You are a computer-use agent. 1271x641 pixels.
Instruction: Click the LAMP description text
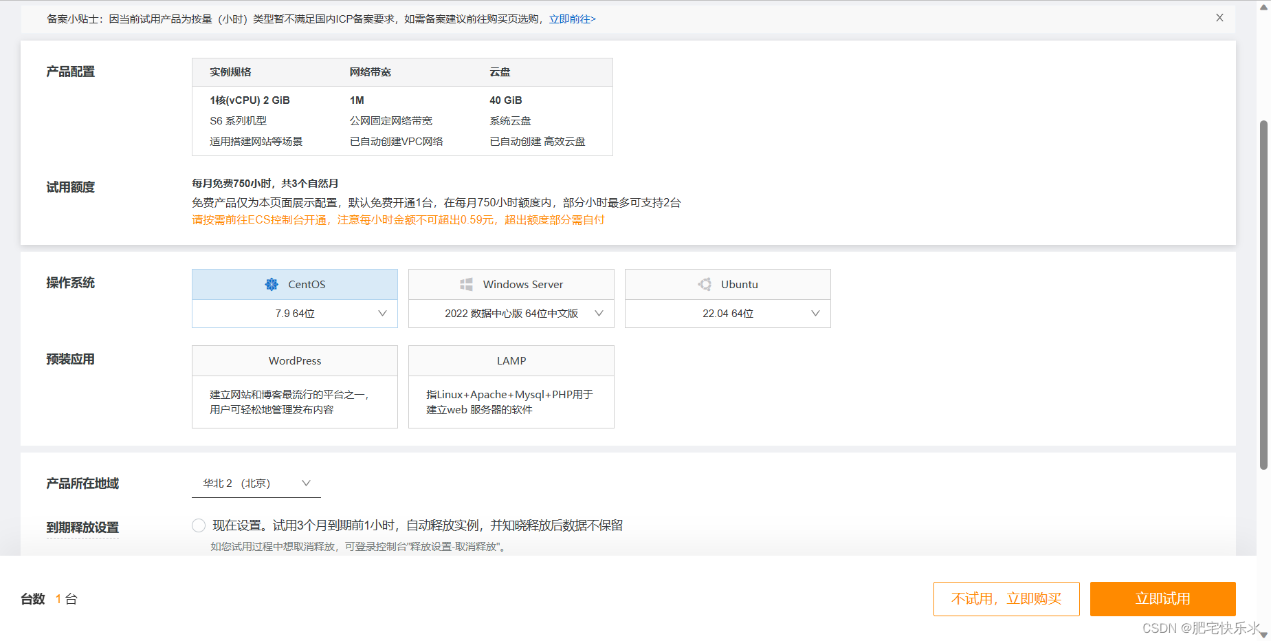point(509,402)
